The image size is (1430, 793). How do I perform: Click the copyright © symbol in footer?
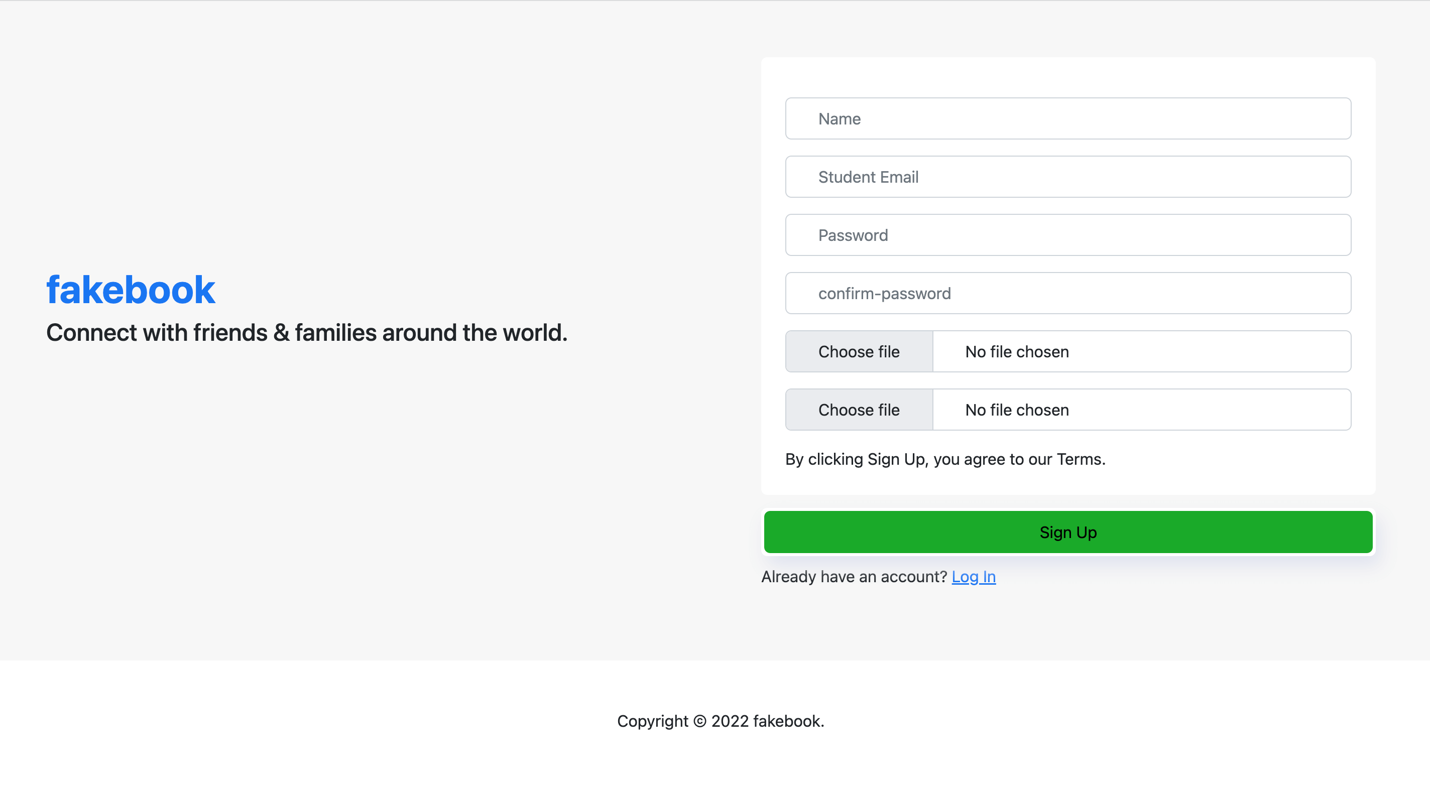pos(699,721)
